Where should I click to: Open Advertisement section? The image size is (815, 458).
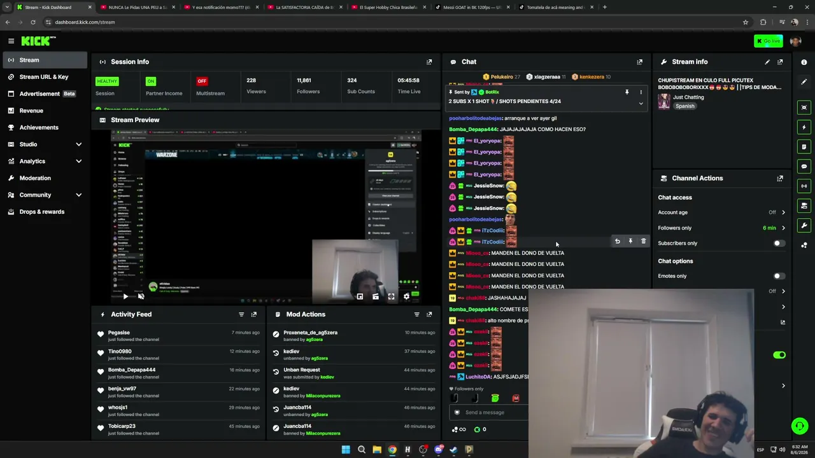click(x=44, y=94)
